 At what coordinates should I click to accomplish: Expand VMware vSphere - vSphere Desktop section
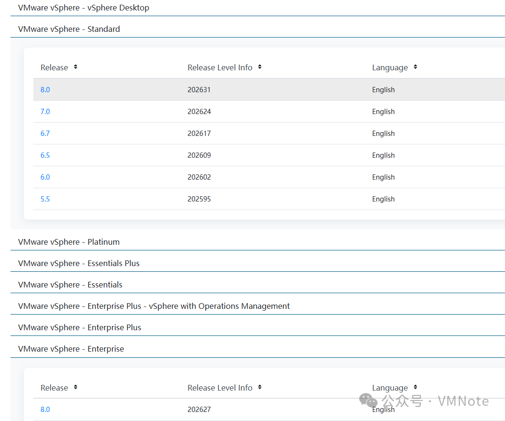click(x=83, y=8)
